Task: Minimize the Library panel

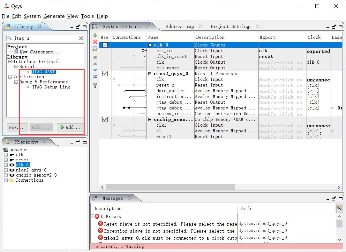Action: click(x=72, y=27)
